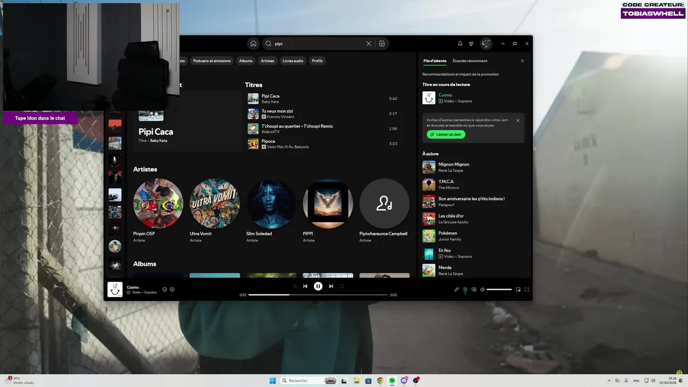Open artist Slim Soledad

[271, 210]
